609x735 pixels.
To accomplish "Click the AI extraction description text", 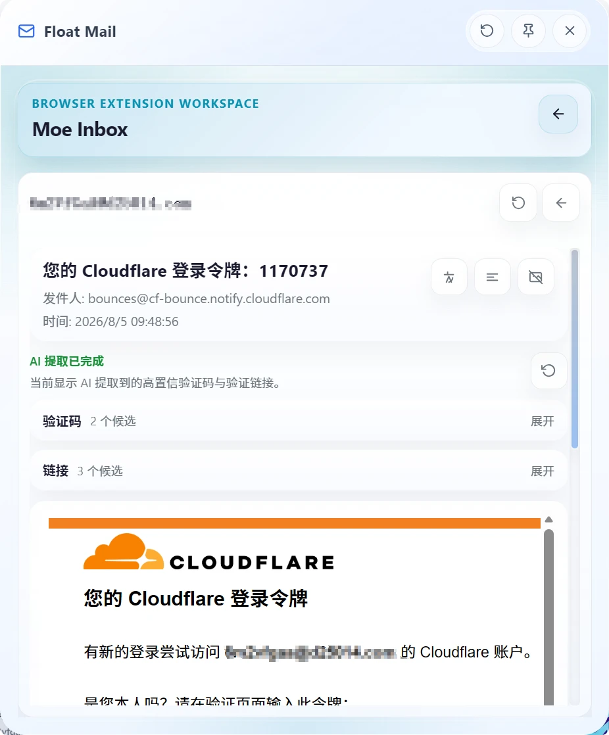I will (x=157, y=383).
